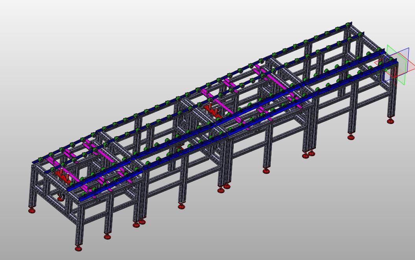This screenshot has width=415, height=260.
Task: Pick the red leveling foot under the far right end leg
Action: point(391,121)
